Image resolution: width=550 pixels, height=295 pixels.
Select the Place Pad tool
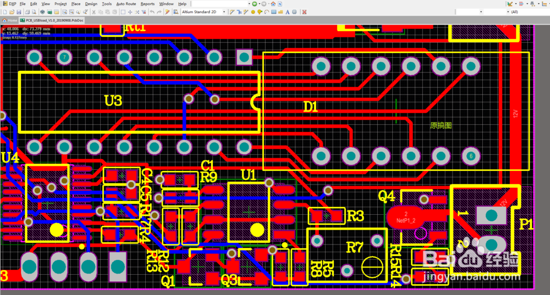point(253,12)
